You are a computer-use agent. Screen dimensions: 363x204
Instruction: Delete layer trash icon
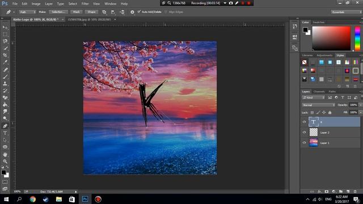355,192
